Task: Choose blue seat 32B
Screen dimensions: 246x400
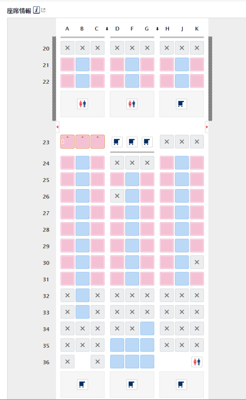Action: coord(82,296)
